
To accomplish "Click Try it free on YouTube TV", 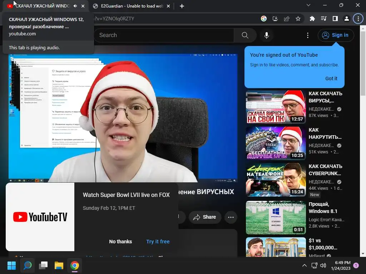I will tap(158, 242).
